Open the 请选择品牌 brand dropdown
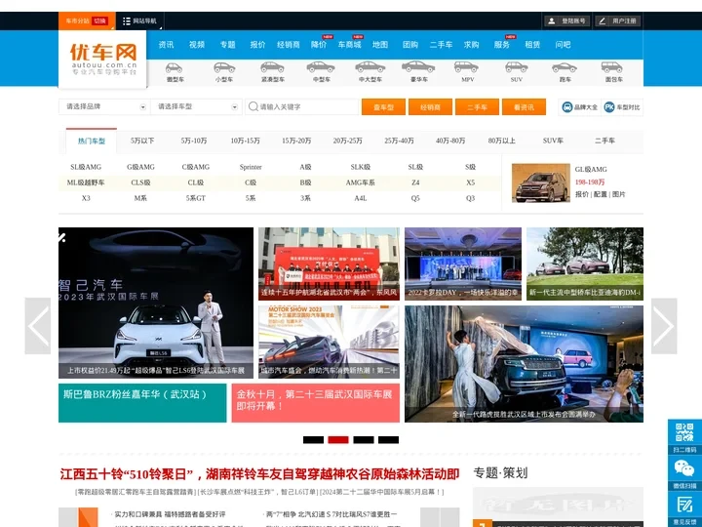The height and width of the screenshot is (527, 702). click(x=104, y=106)
